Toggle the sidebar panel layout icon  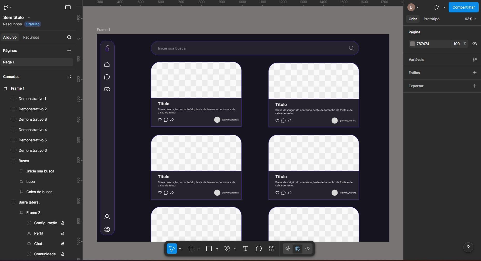pyautogui.click(x=68, y=7)
